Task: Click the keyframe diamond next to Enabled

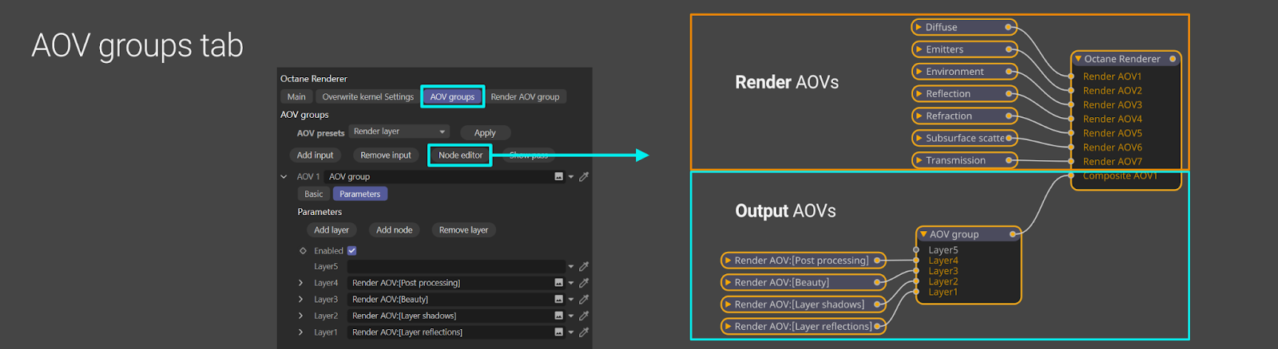Action: coord(303,251)
